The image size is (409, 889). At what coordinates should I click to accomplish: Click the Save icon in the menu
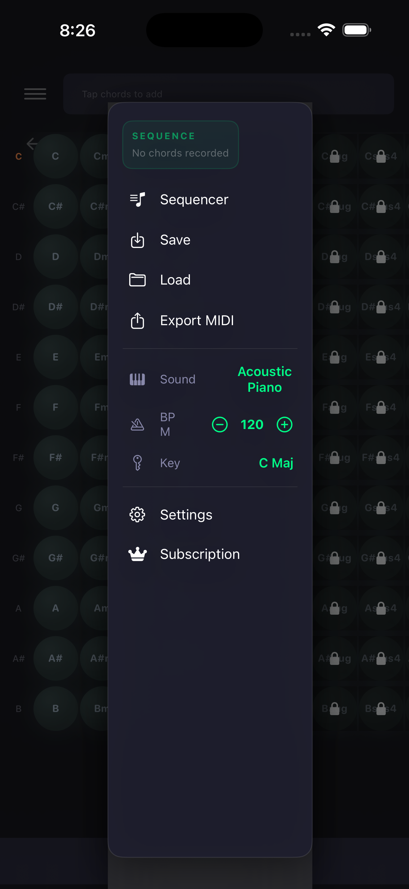tap(137, 240)
